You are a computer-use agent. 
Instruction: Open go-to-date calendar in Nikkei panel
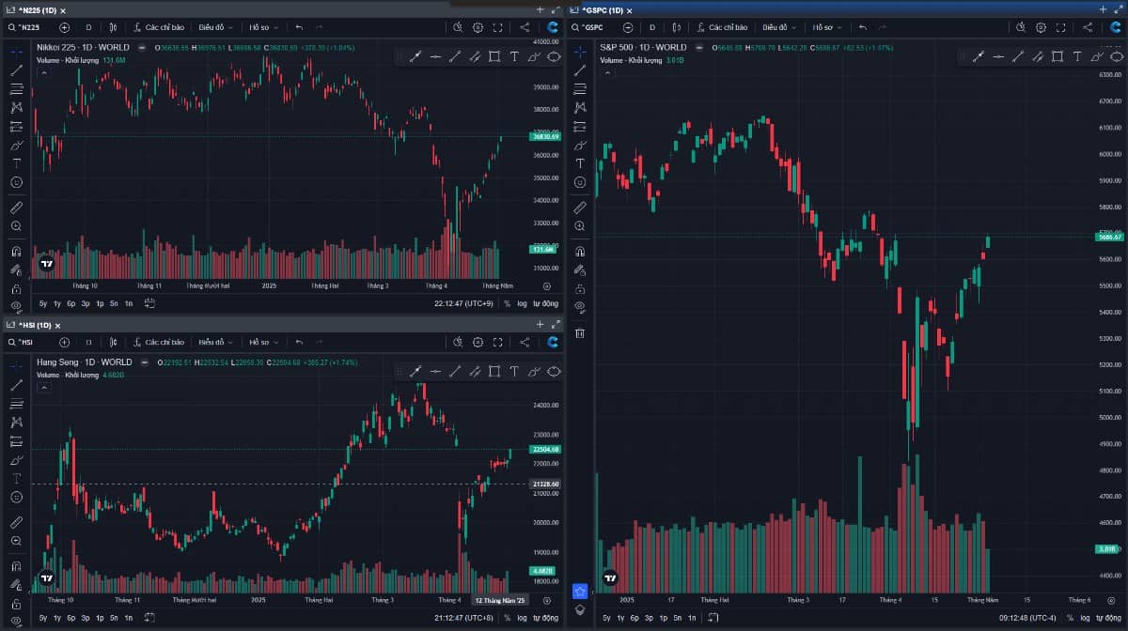[149, 303]
